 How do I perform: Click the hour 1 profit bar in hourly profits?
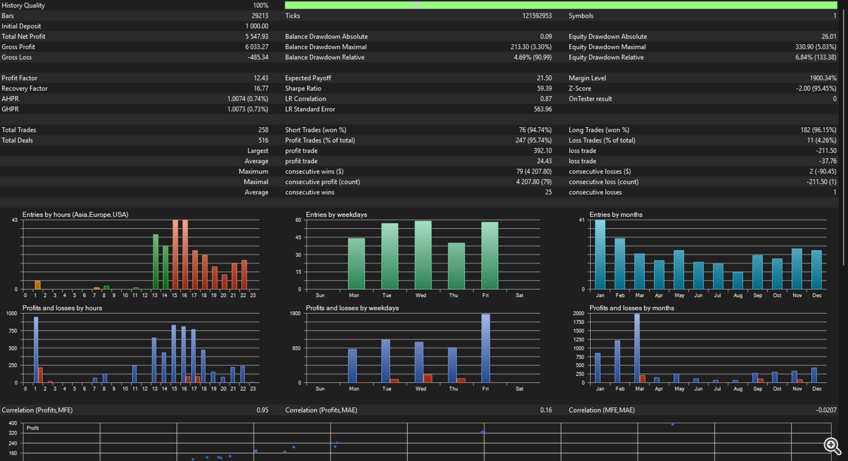pos(36,349)
